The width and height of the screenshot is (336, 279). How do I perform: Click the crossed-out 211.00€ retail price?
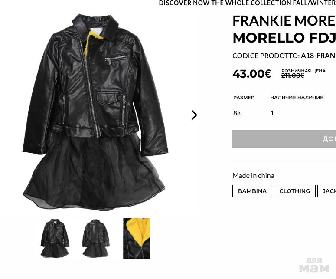coord(293,75)
